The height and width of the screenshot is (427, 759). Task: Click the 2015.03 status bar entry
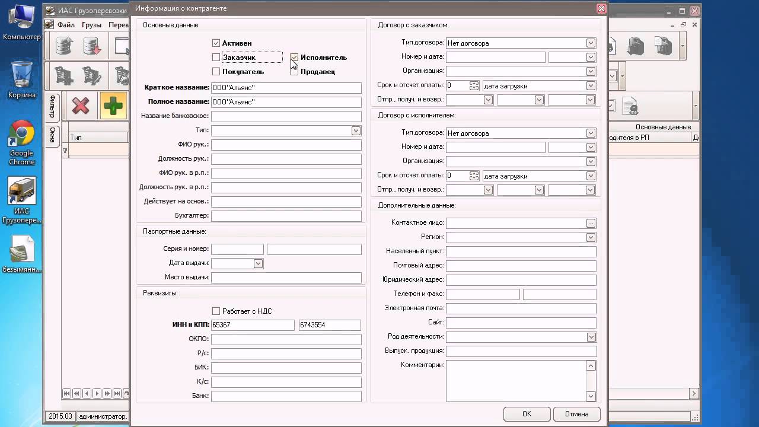(60, 416)
